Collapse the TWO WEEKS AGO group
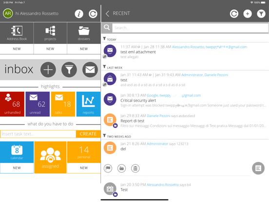 tap(104, 136)
